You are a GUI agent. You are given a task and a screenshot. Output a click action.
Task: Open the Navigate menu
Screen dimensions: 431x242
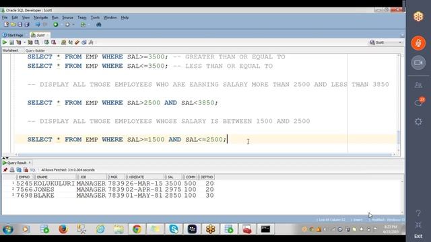point(40,17)
